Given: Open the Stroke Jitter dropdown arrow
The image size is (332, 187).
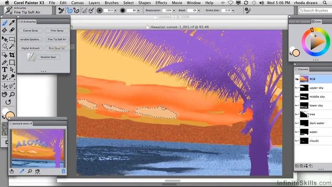Looking at the screenshot, I should pyautogui.click(x=233, y=10).
